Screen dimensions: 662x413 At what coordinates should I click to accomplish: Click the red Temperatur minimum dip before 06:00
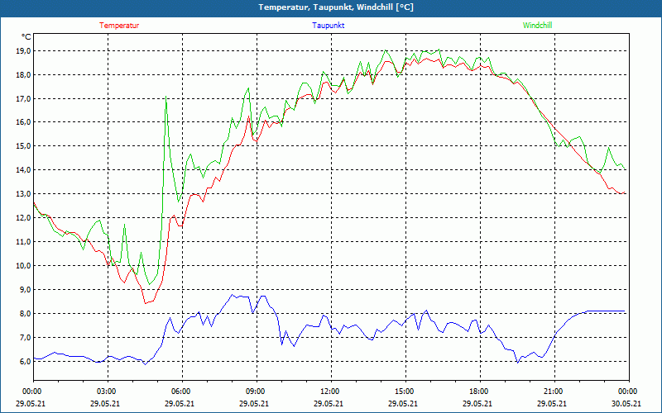146,302
